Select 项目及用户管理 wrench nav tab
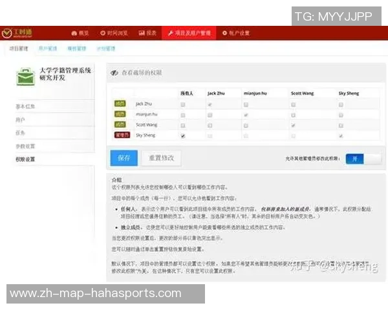 tap(189, 33)
